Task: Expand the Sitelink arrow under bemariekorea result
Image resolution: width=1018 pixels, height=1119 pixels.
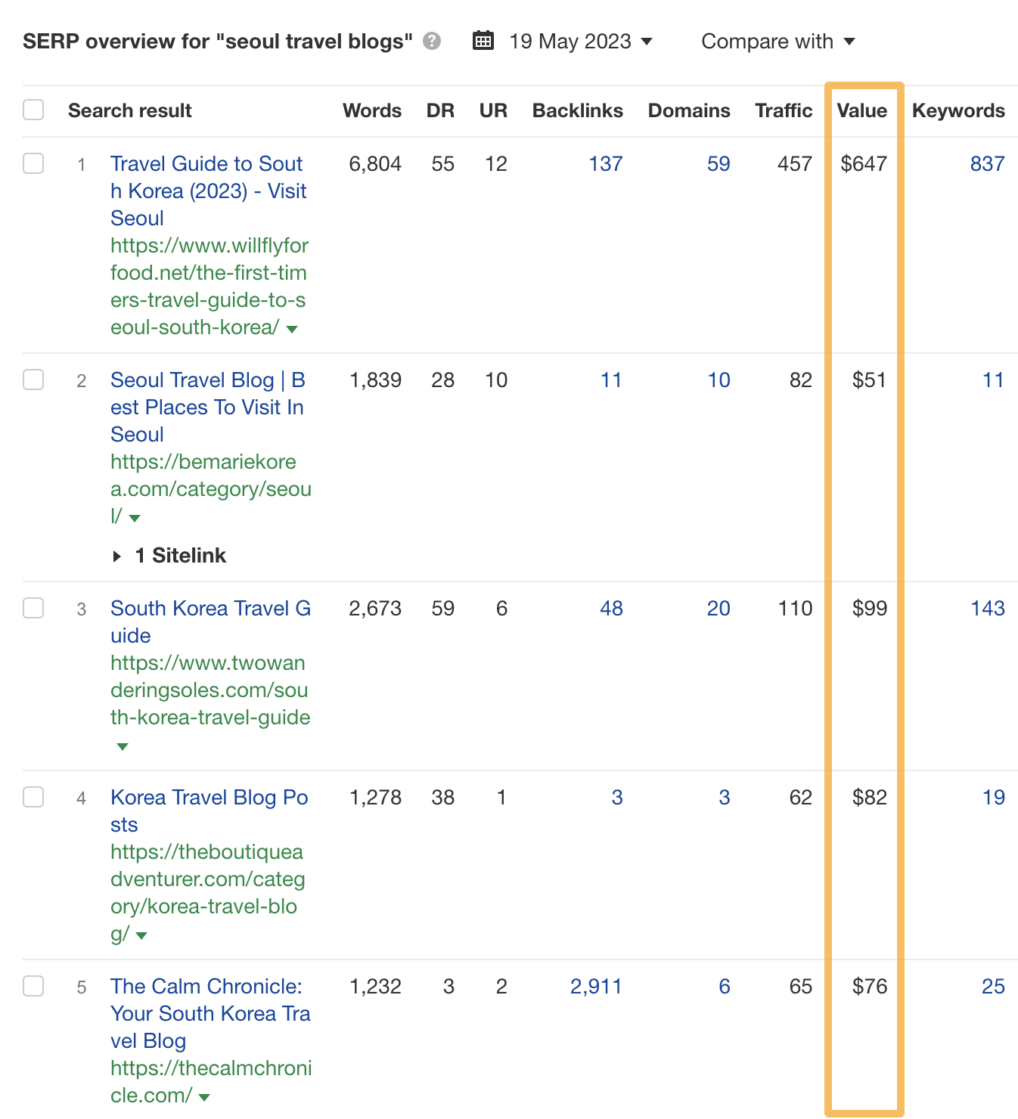Action: 118,556
